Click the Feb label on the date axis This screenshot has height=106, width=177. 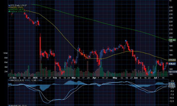pyautogui.click(x=55, y=78)
